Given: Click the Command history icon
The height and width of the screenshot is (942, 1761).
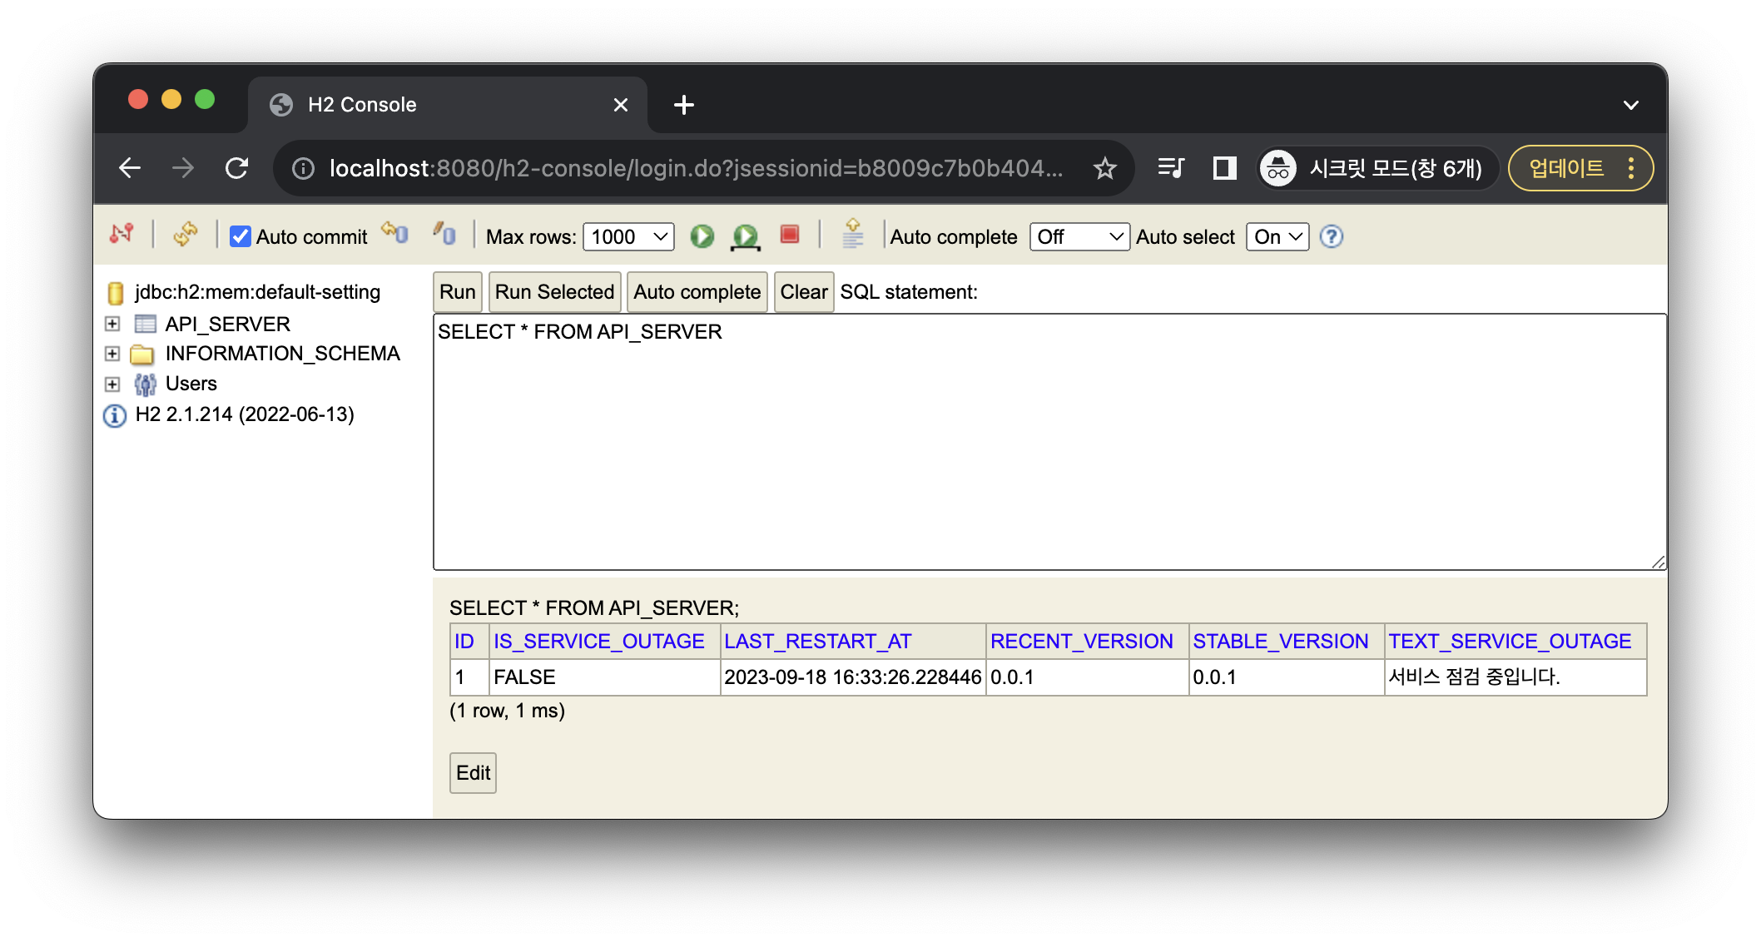Looking at the screenshot, I should pyautogui.click(x=852, y=234).
